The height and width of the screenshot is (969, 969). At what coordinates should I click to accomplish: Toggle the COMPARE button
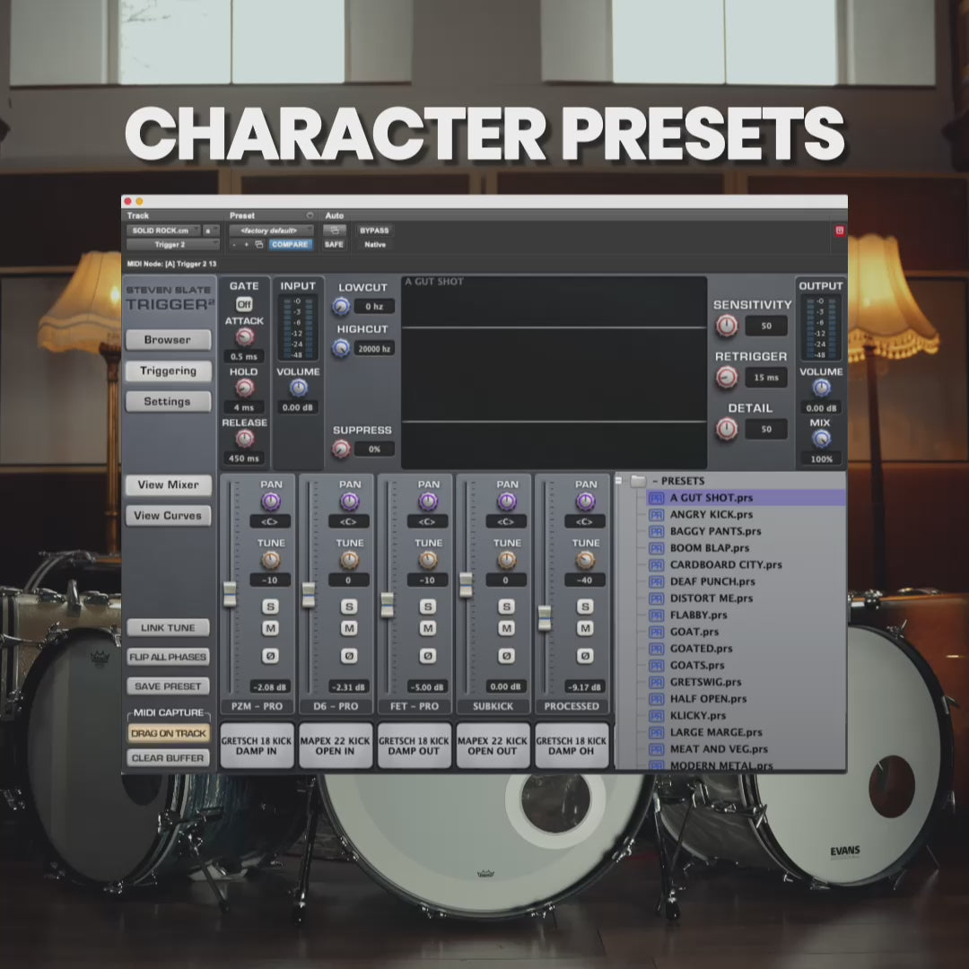[290, 245]
